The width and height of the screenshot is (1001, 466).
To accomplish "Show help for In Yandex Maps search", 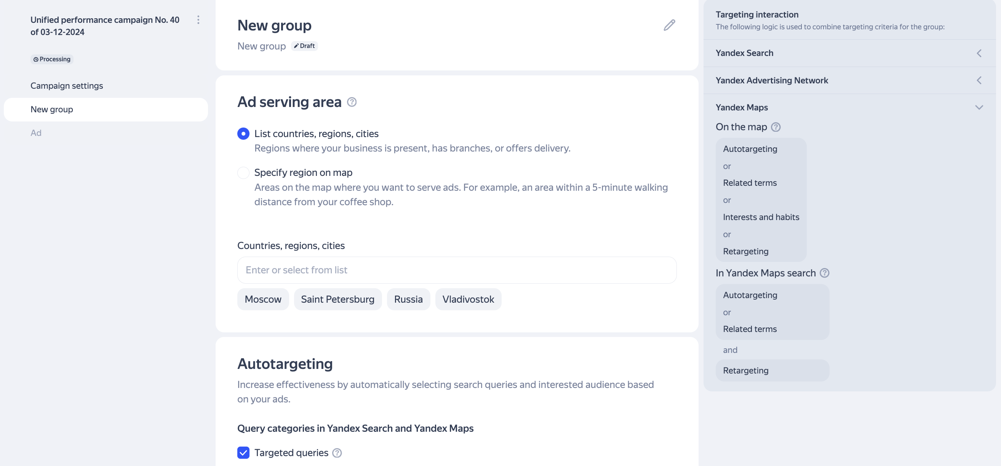I will [x=825, y=273].
